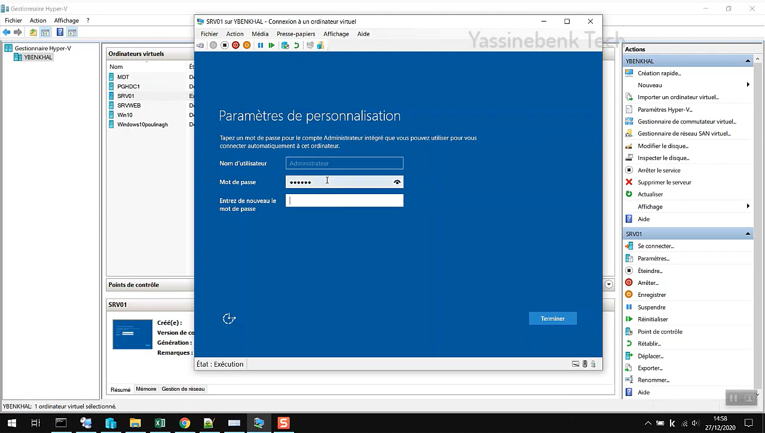
Task: Click the Back arrow in Hyper-V Manager toolbar
Action: pyautogui.click(x=7, y=32)
